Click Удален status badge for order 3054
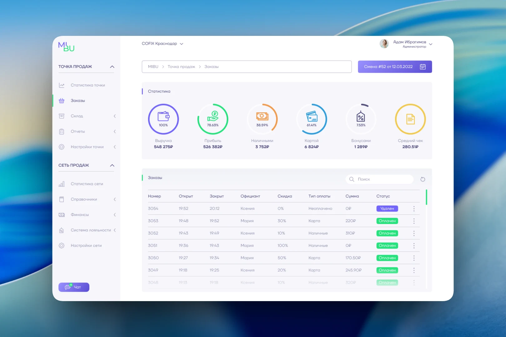Screen dimensions: 506x337 (387, 208)
